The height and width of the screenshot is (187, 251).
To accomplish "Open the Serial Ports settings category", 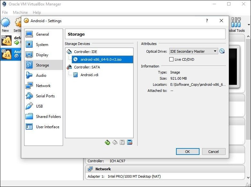I will [x=43, y=96].
